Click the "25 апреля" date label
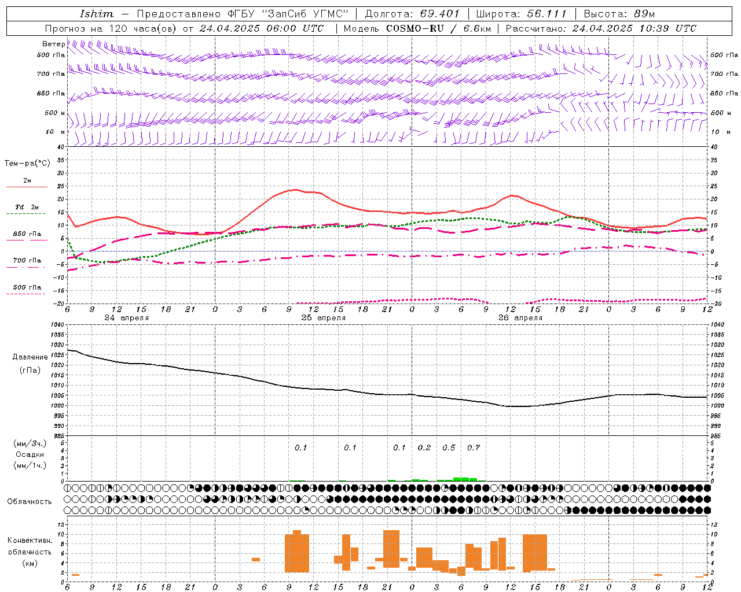The height and width of the screenshot is (592, 741). [323, 318]
